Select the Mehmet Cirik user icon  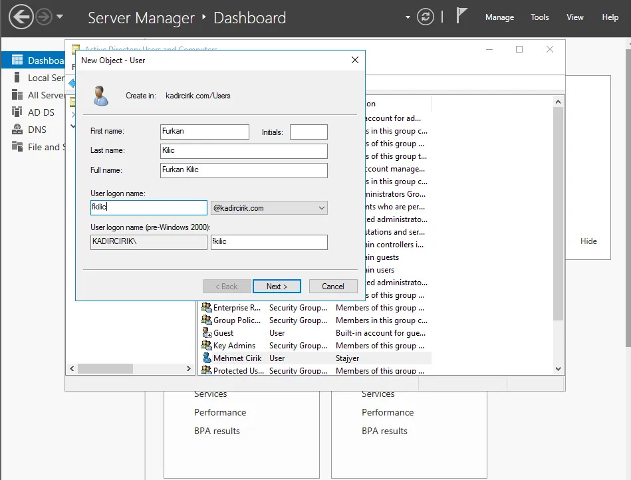coord(206,358)
